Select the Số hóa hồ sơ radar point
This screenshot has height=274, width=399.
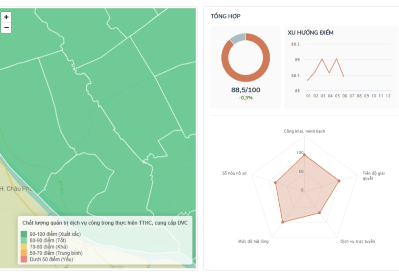point(275,183)
